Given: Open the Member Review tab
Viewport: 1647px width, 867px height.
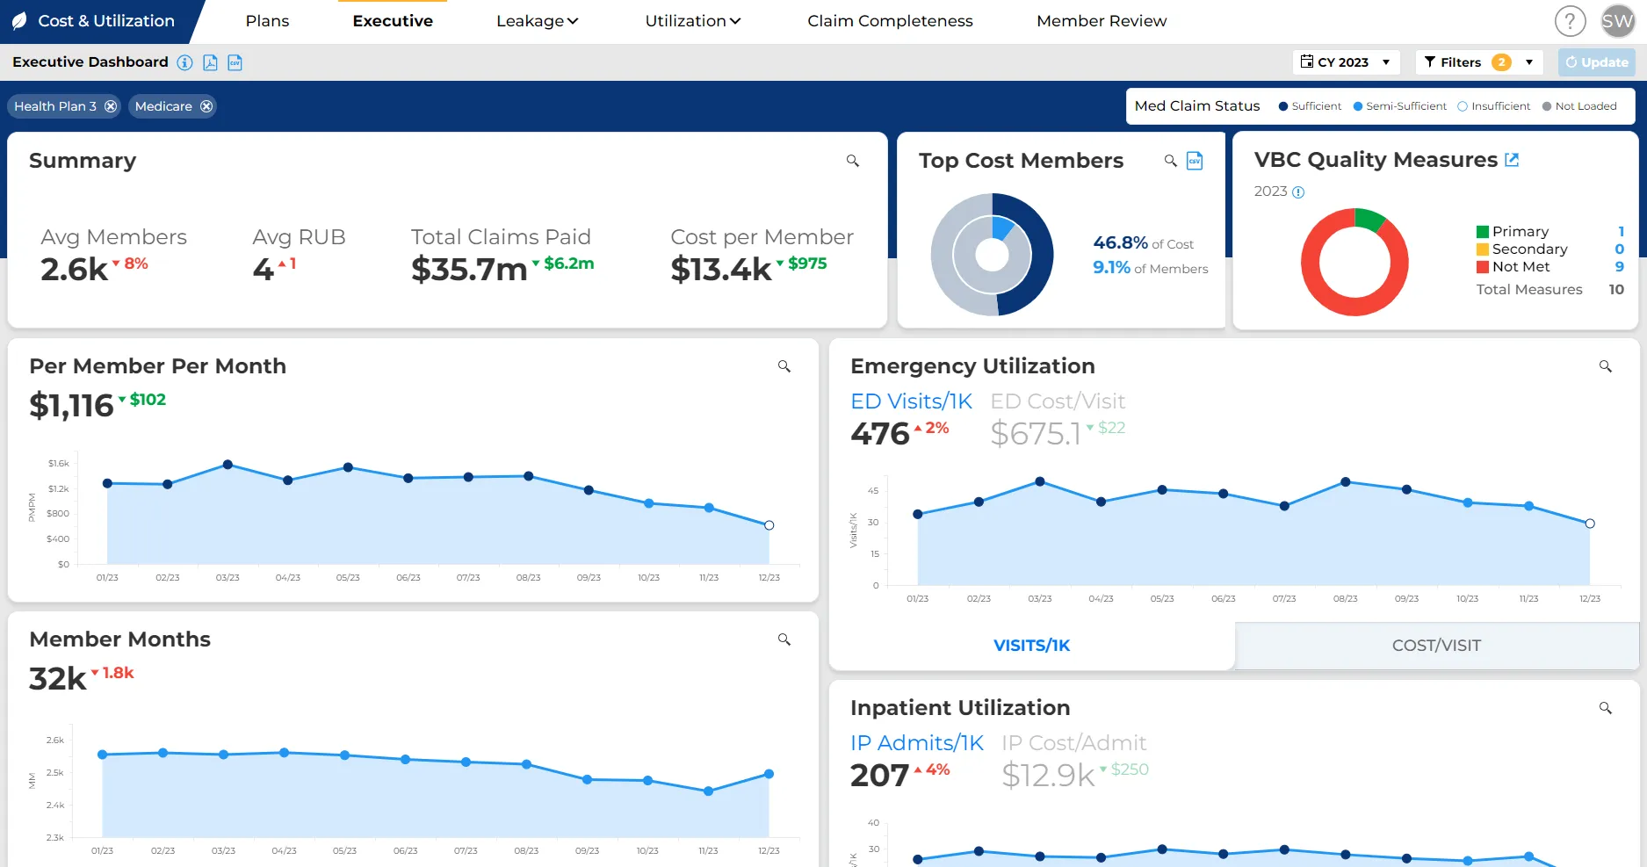Looking at the screenshot, I should click(1102, 21).
